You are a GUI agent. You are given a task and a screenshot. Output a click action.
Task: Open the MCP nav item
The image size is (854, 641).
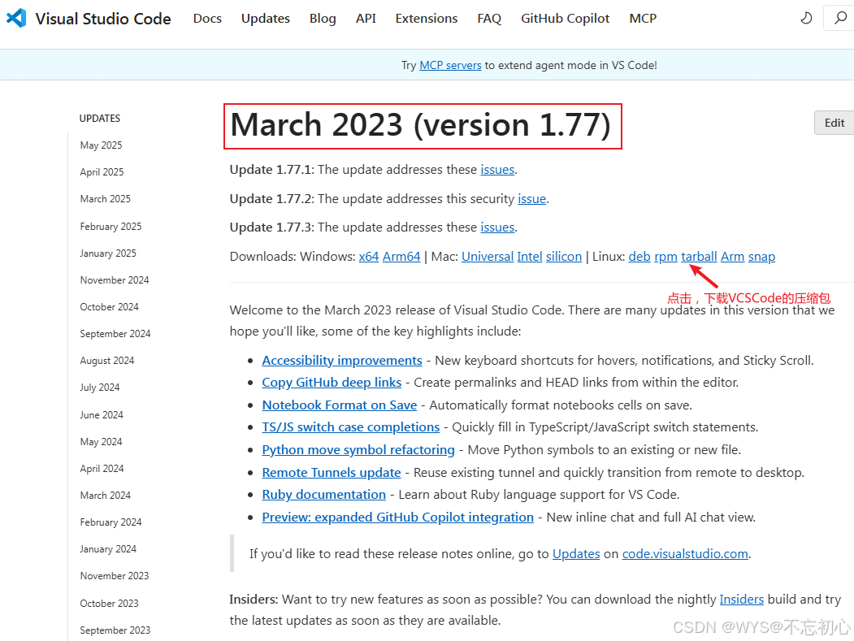tap(643, 19)
